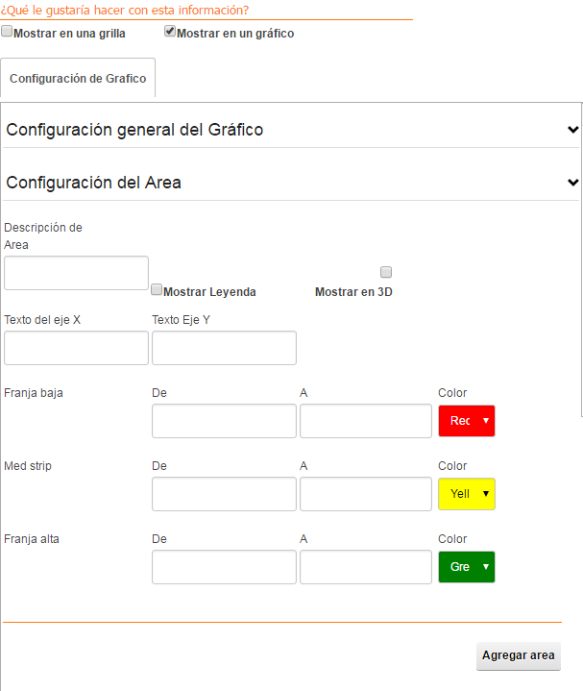Focus Franja baja A input
The image size is (583, 691).
point(366,421)
